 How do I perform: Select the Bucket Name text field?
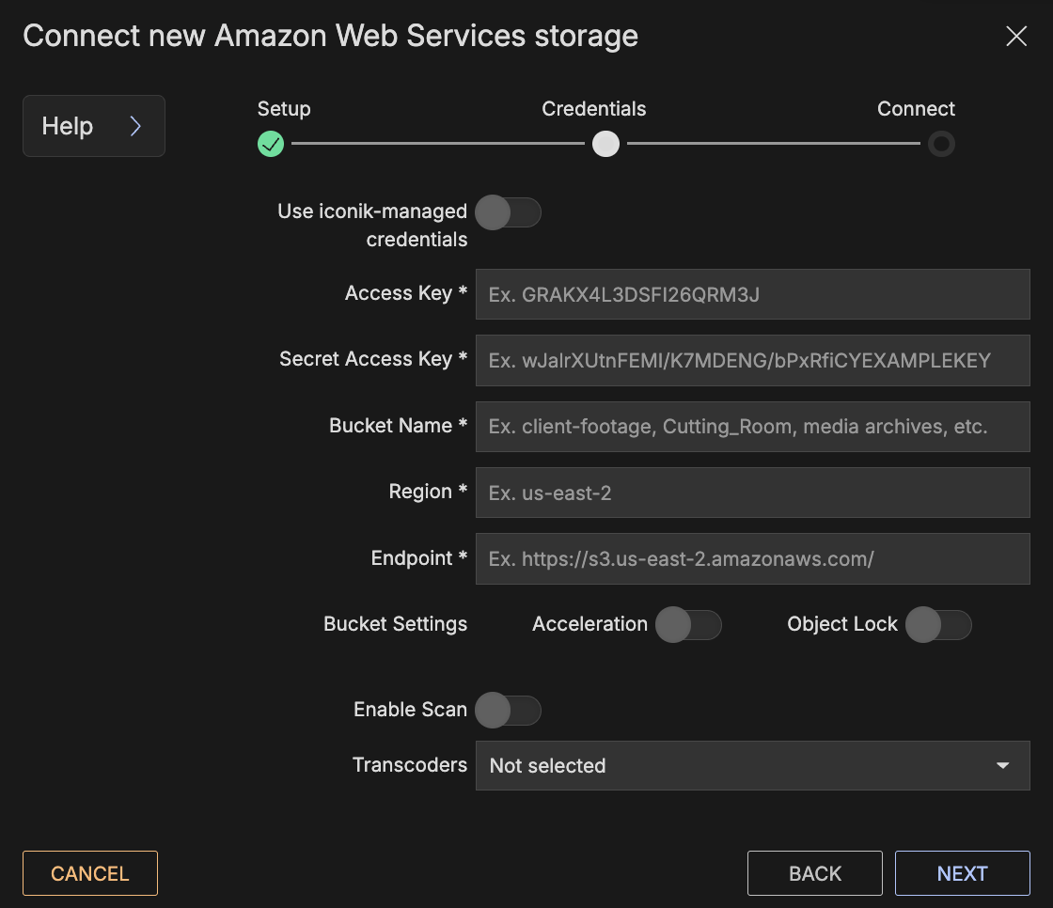click(x=752, y=427)
